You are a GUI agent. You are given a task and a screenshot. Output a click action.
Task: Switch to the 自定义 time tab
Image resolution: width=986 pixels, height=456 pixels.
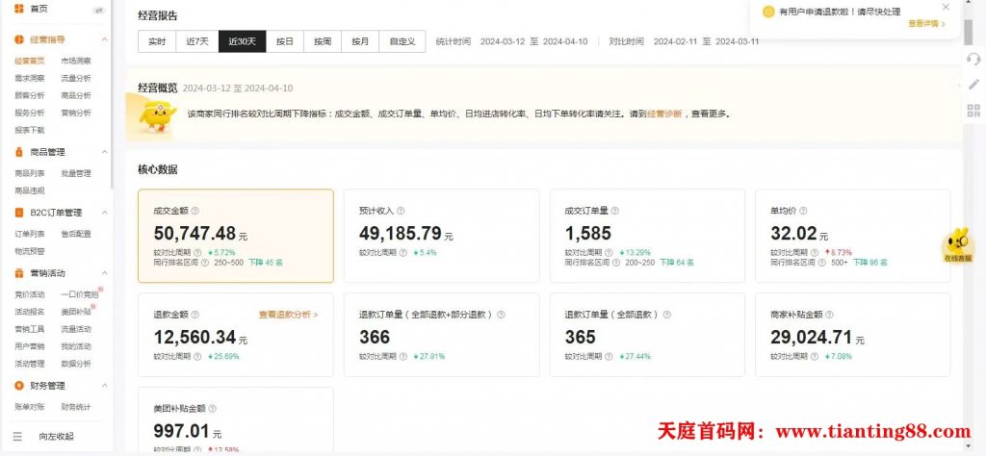pos(402,42)
